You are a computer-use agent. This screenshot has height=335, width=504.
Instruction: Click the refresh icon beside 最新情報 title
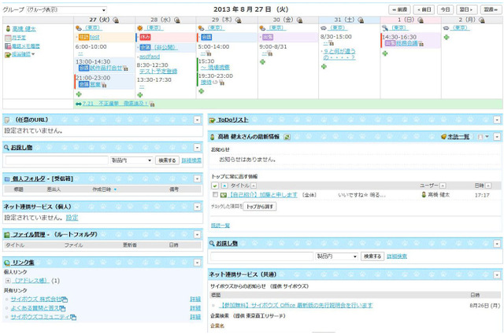287,137
